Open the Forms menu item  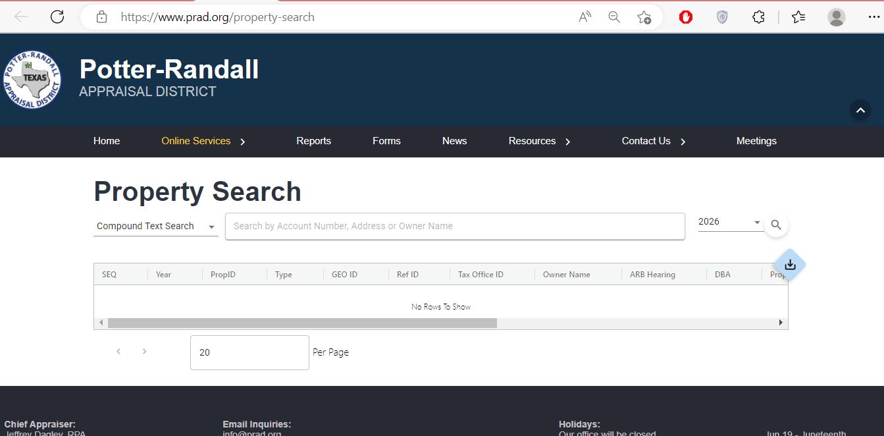tap(386, 141)
